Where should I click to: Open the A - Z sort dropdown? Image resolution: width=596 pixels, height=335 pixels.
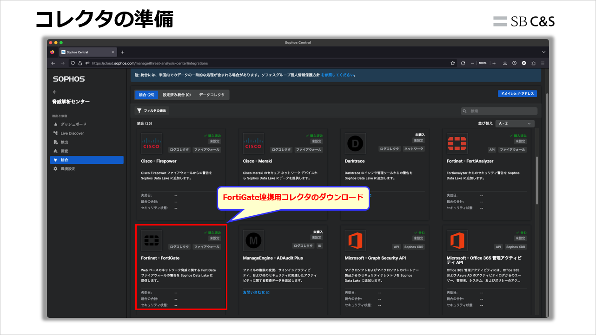tap(515, 123)
